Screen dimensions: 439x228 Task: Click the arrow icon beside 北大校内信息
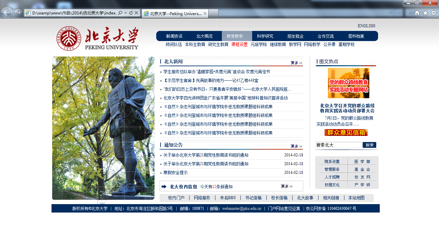pos(164,186)
